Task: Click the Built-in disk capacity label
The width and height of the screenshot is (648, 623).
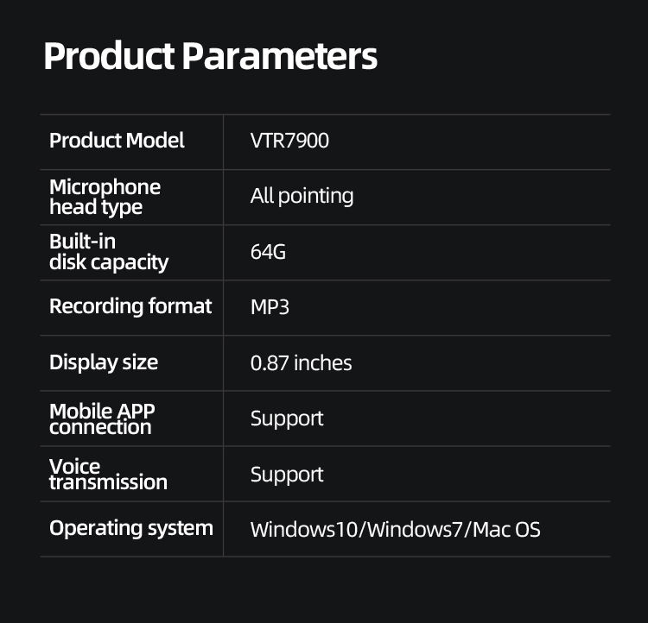Action: 108,252
